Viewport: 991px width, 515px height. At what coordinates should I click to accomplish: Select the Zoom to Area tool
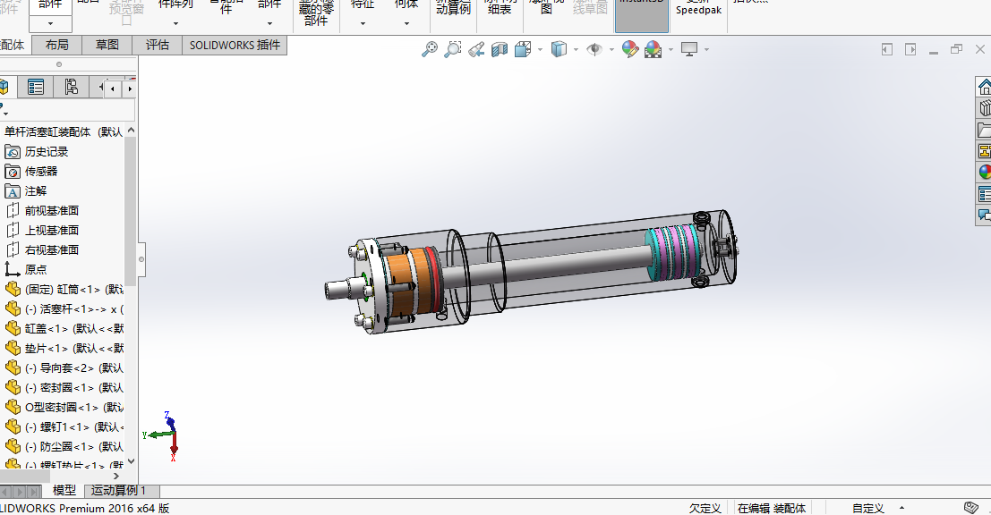(x=452, y=49)
